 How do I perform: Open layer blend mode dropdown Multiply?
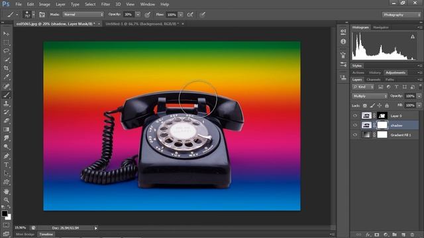(370, 96)
